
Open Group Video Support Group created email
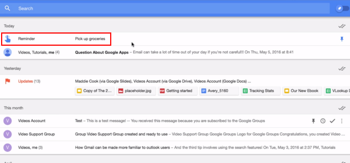tap(175, 134)
